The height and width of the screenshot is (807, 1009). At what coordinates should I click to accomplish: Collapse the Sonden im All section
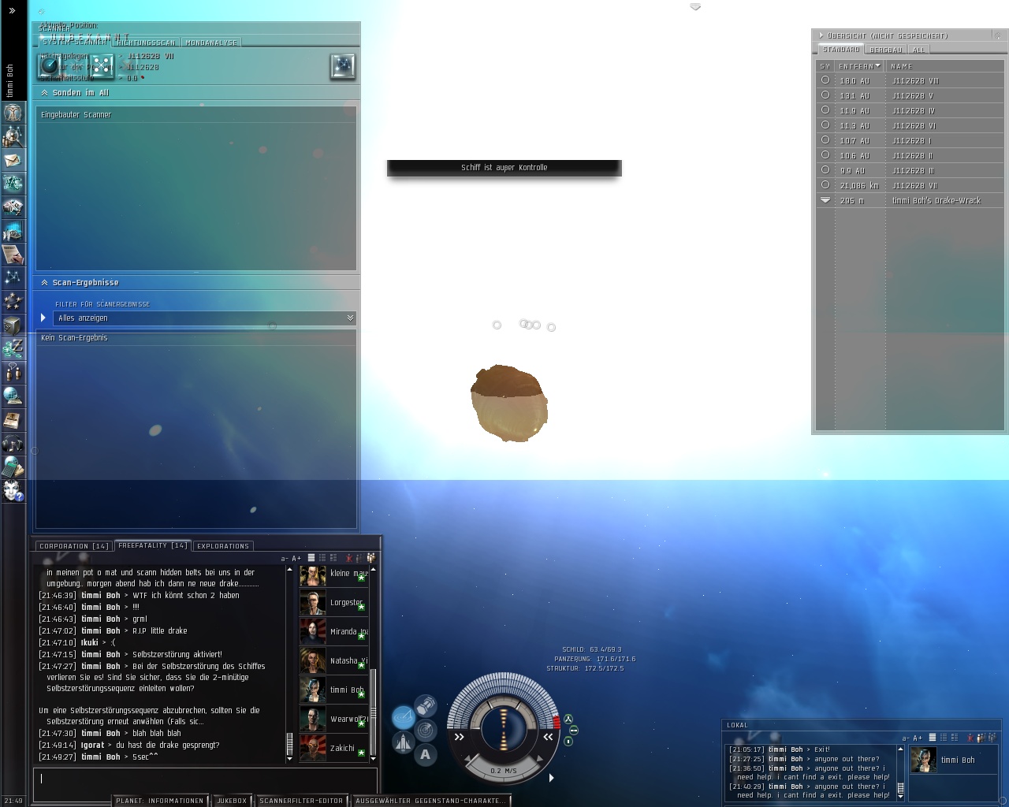point(44,93)
